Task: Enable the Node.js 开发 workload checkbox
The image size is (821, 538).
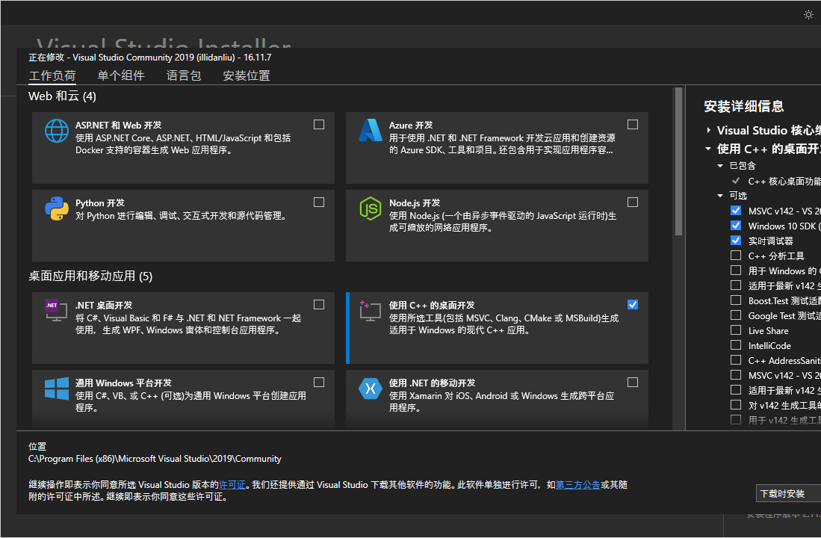Action: point(633,202)
